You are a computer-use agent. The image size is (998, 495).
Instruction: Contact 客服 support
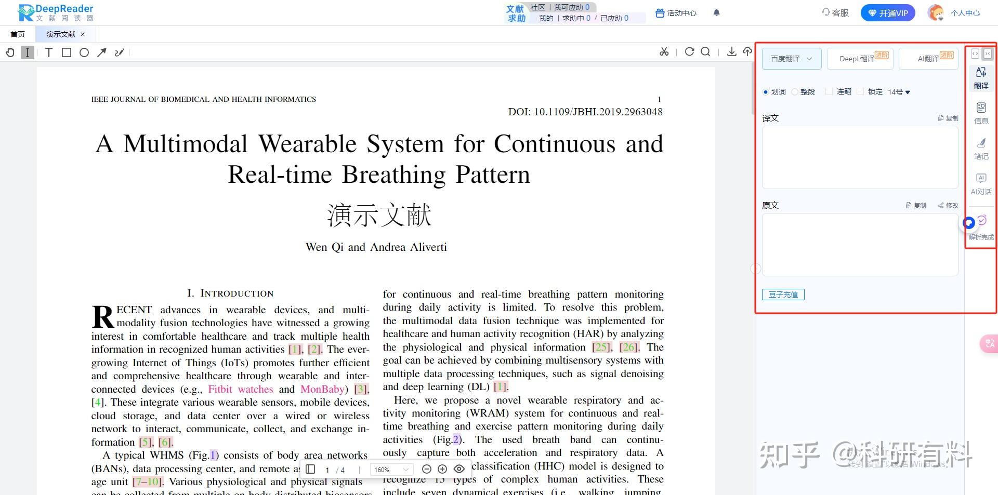point(835,12)
